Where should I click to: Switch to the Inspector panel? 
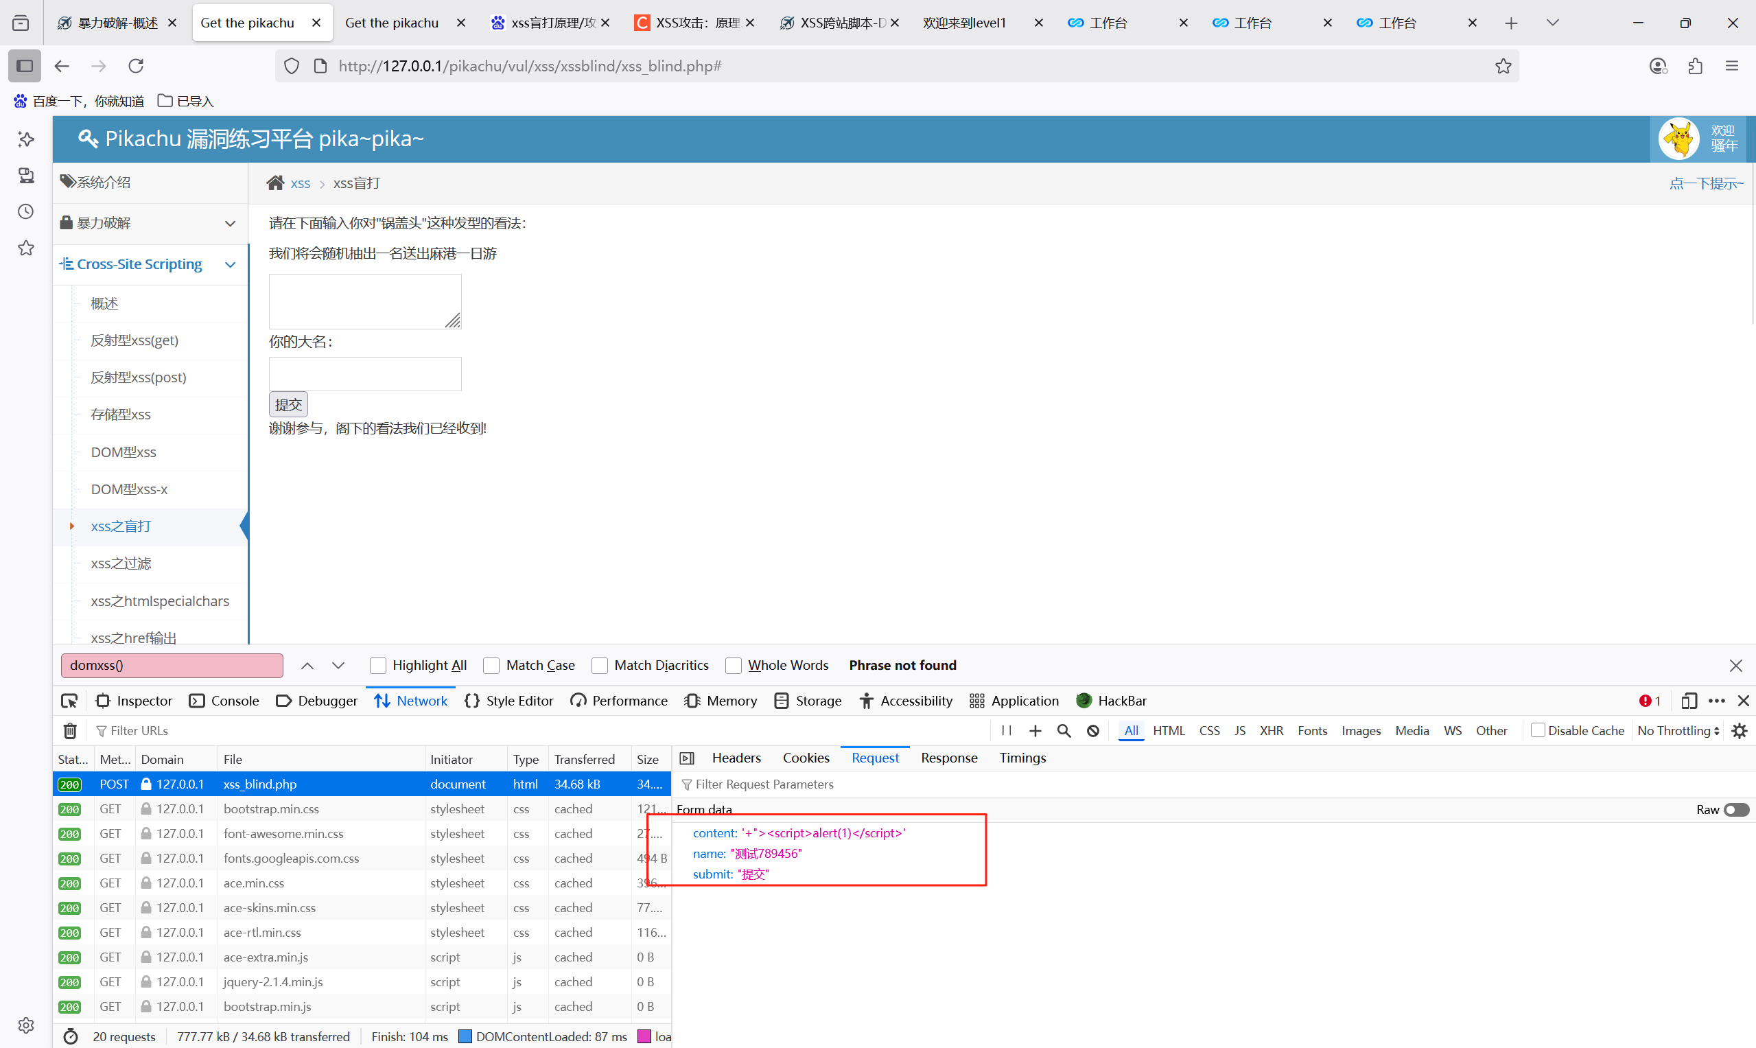(134, 701)
